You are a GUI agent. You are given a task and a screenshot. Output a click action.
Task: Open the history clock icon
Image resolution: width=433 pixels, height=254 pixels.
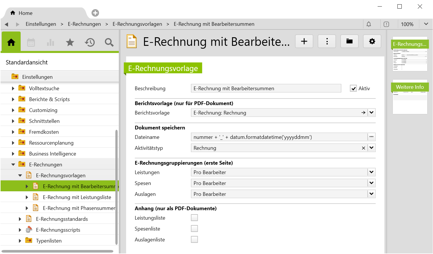[x=90, y=43]
